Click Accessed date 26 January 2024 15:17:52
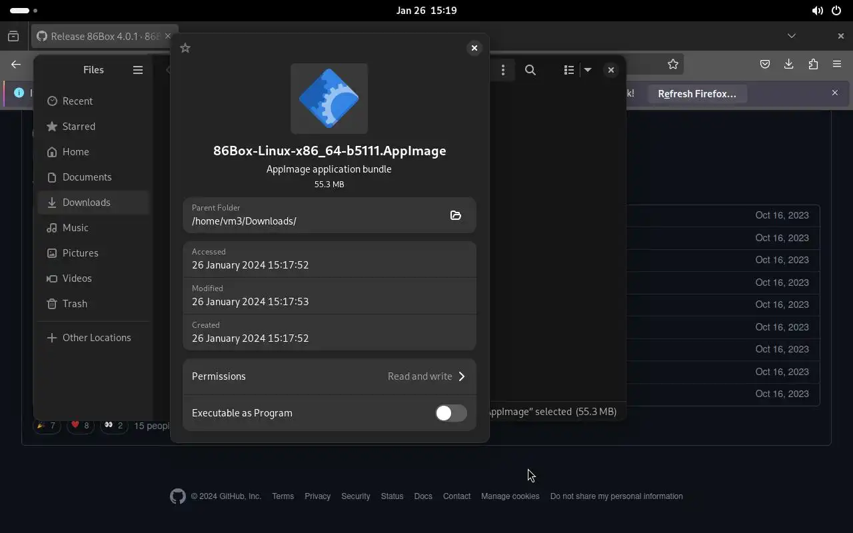 pos(250,265)
